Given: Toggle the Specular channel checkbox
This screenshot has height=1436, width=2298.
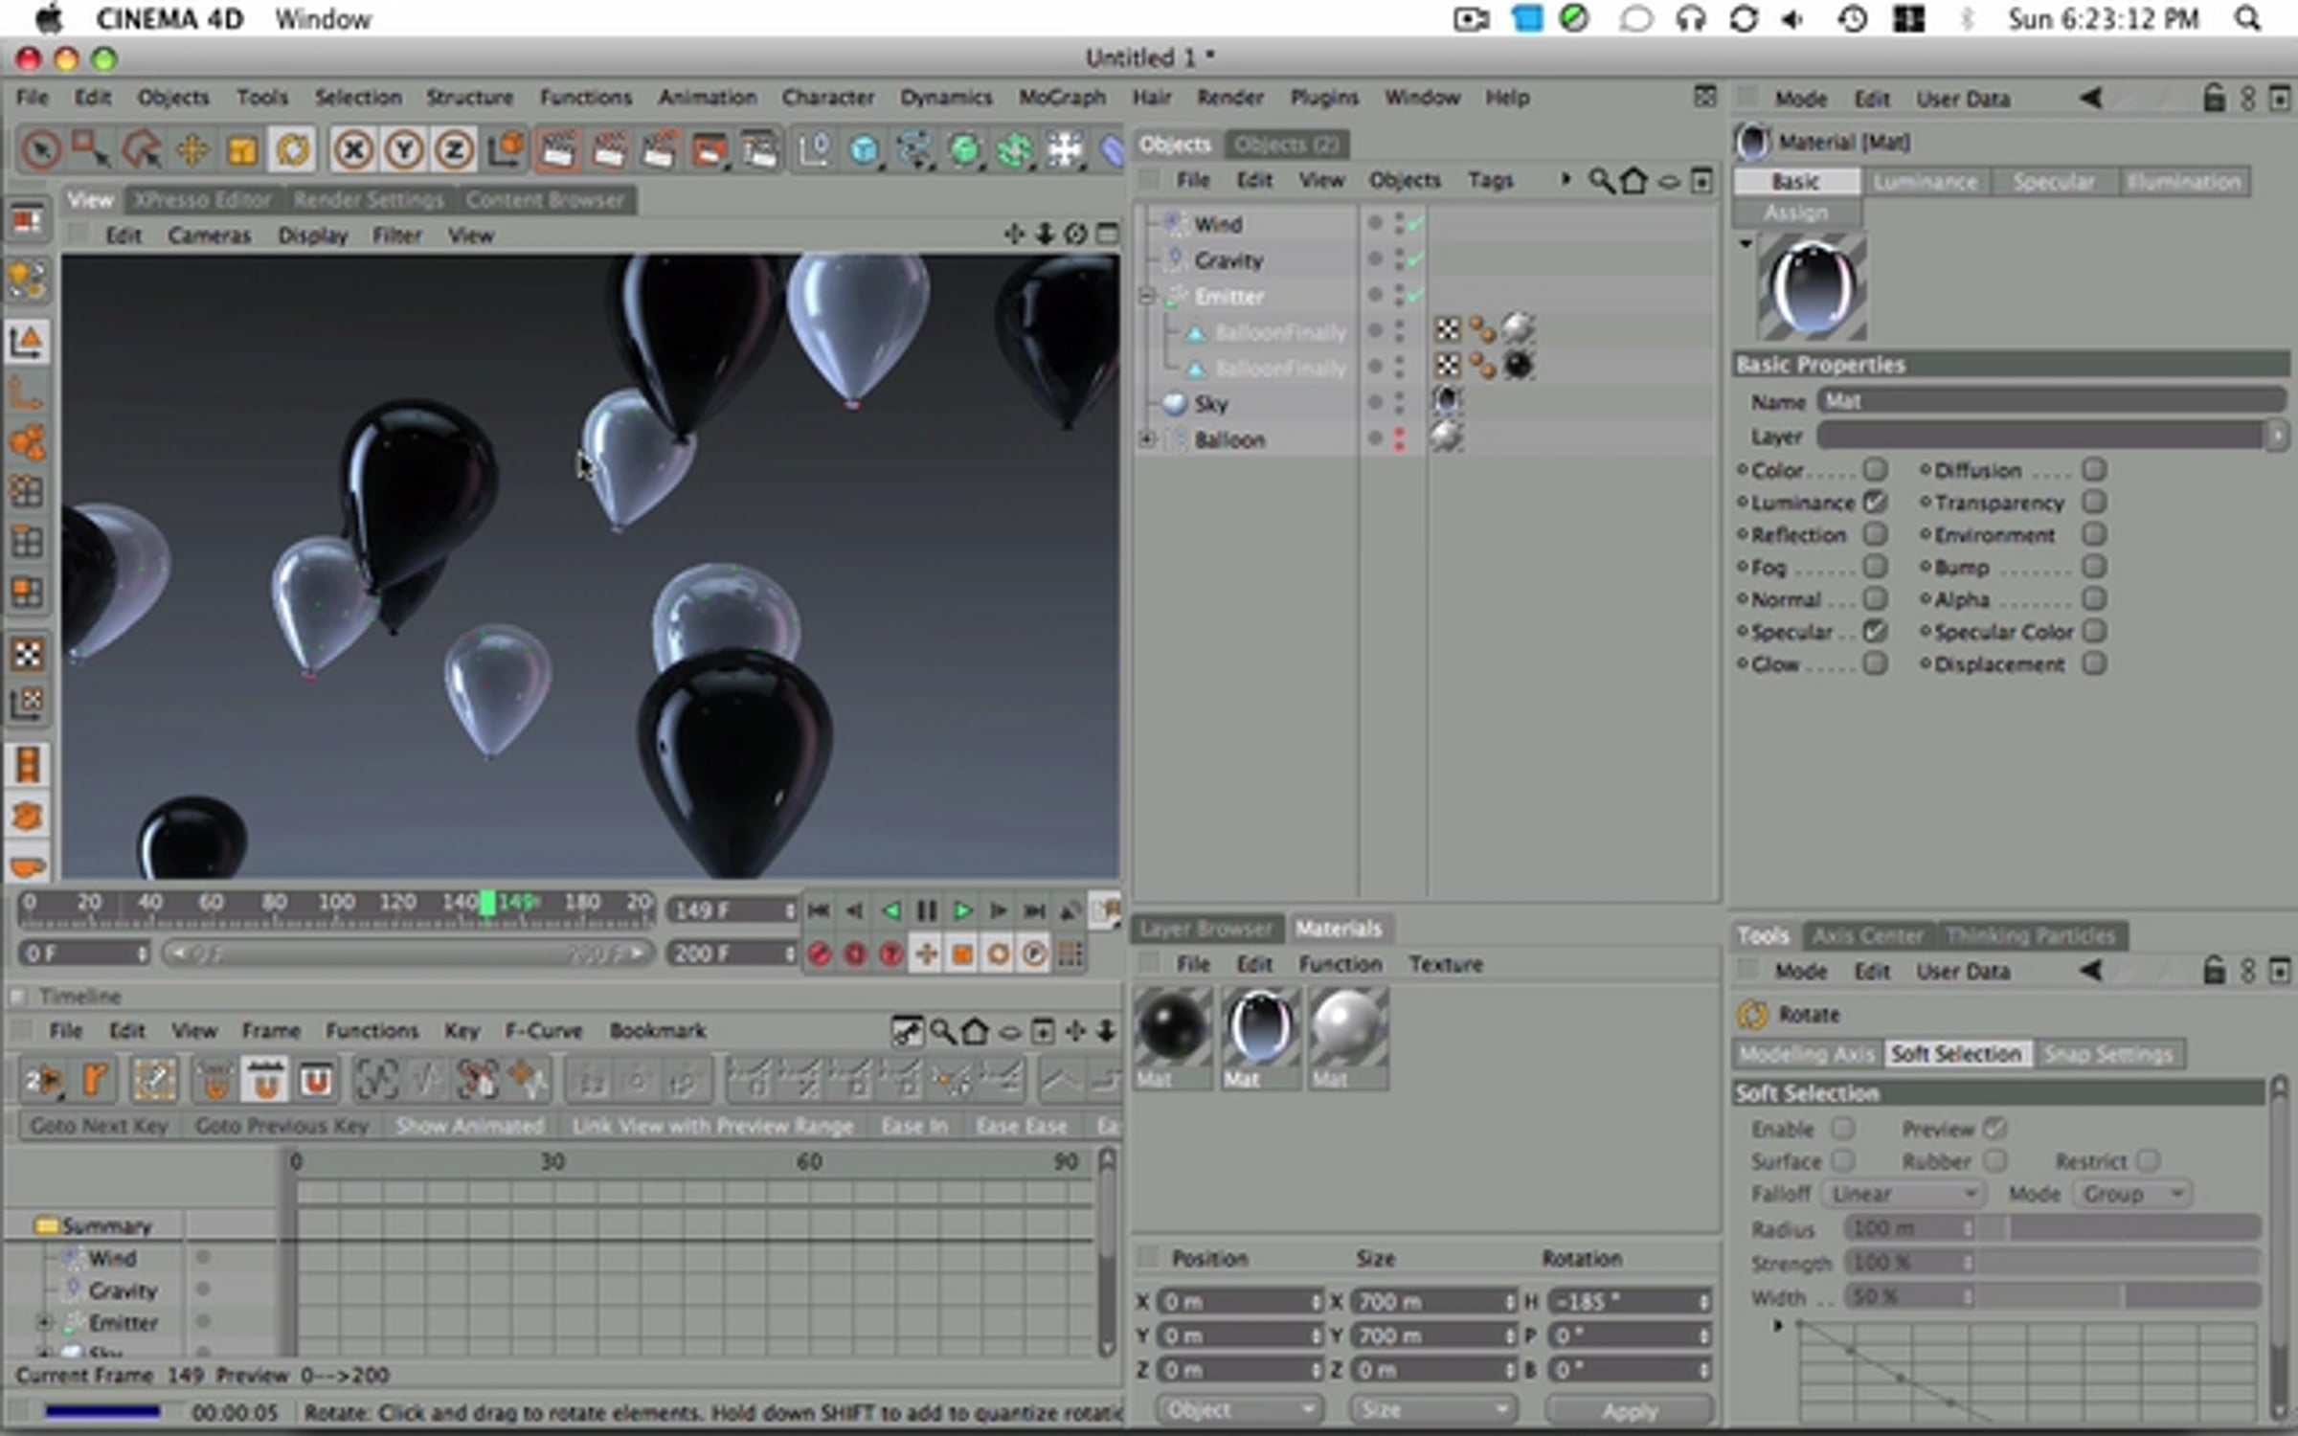Looking at the screenshot, I should click(x=1876, y=631).
